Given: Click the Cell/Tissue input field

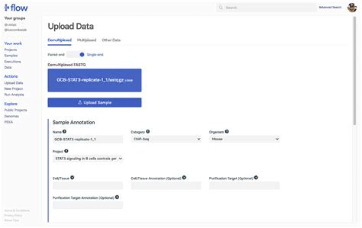Looking at the screenshot, I should pyautogui.click(x=87, y=185).
